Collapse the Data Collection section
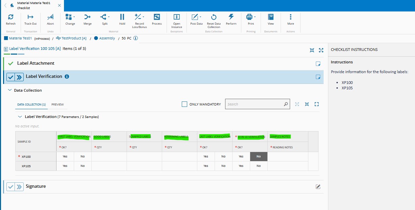415x210 pixels. tap(9, 90)
